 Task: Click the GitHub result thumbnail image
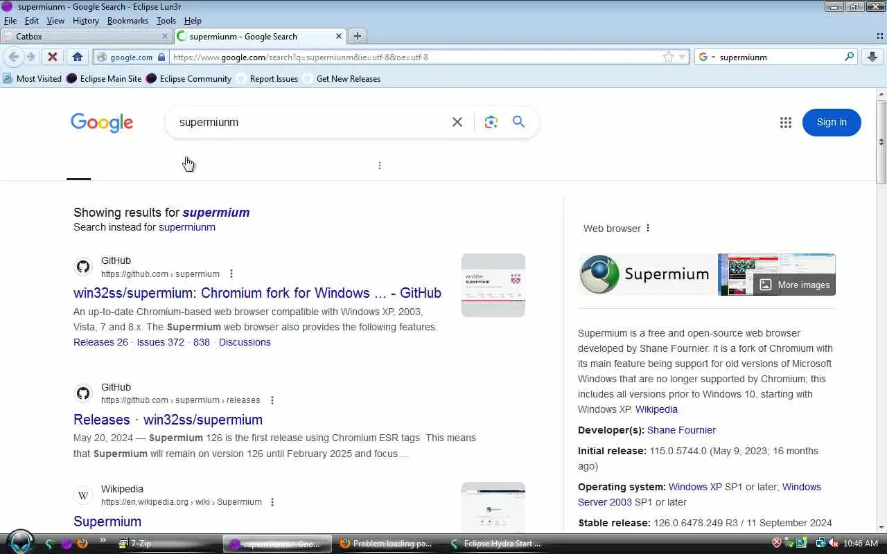point(493,285)
